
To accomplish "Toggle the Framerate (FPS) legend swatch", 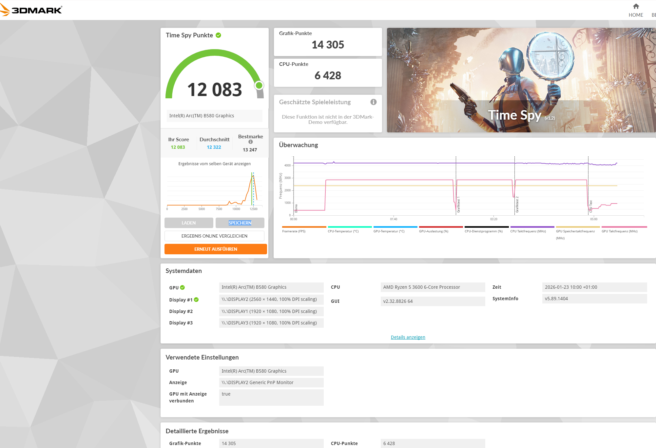I will pyautogui.click(x=304, y=227).
